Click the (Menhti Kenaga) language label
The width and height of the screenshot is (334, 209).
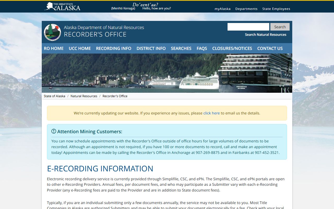123,8
